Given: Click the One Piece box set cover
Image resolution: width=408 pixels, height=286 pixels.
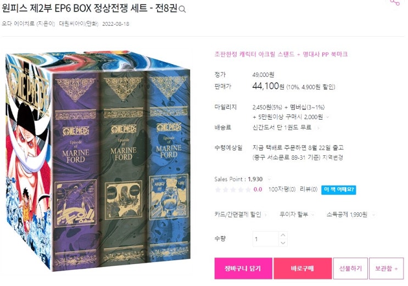Looking at the screenshot, I should click(x=98, y=161).
